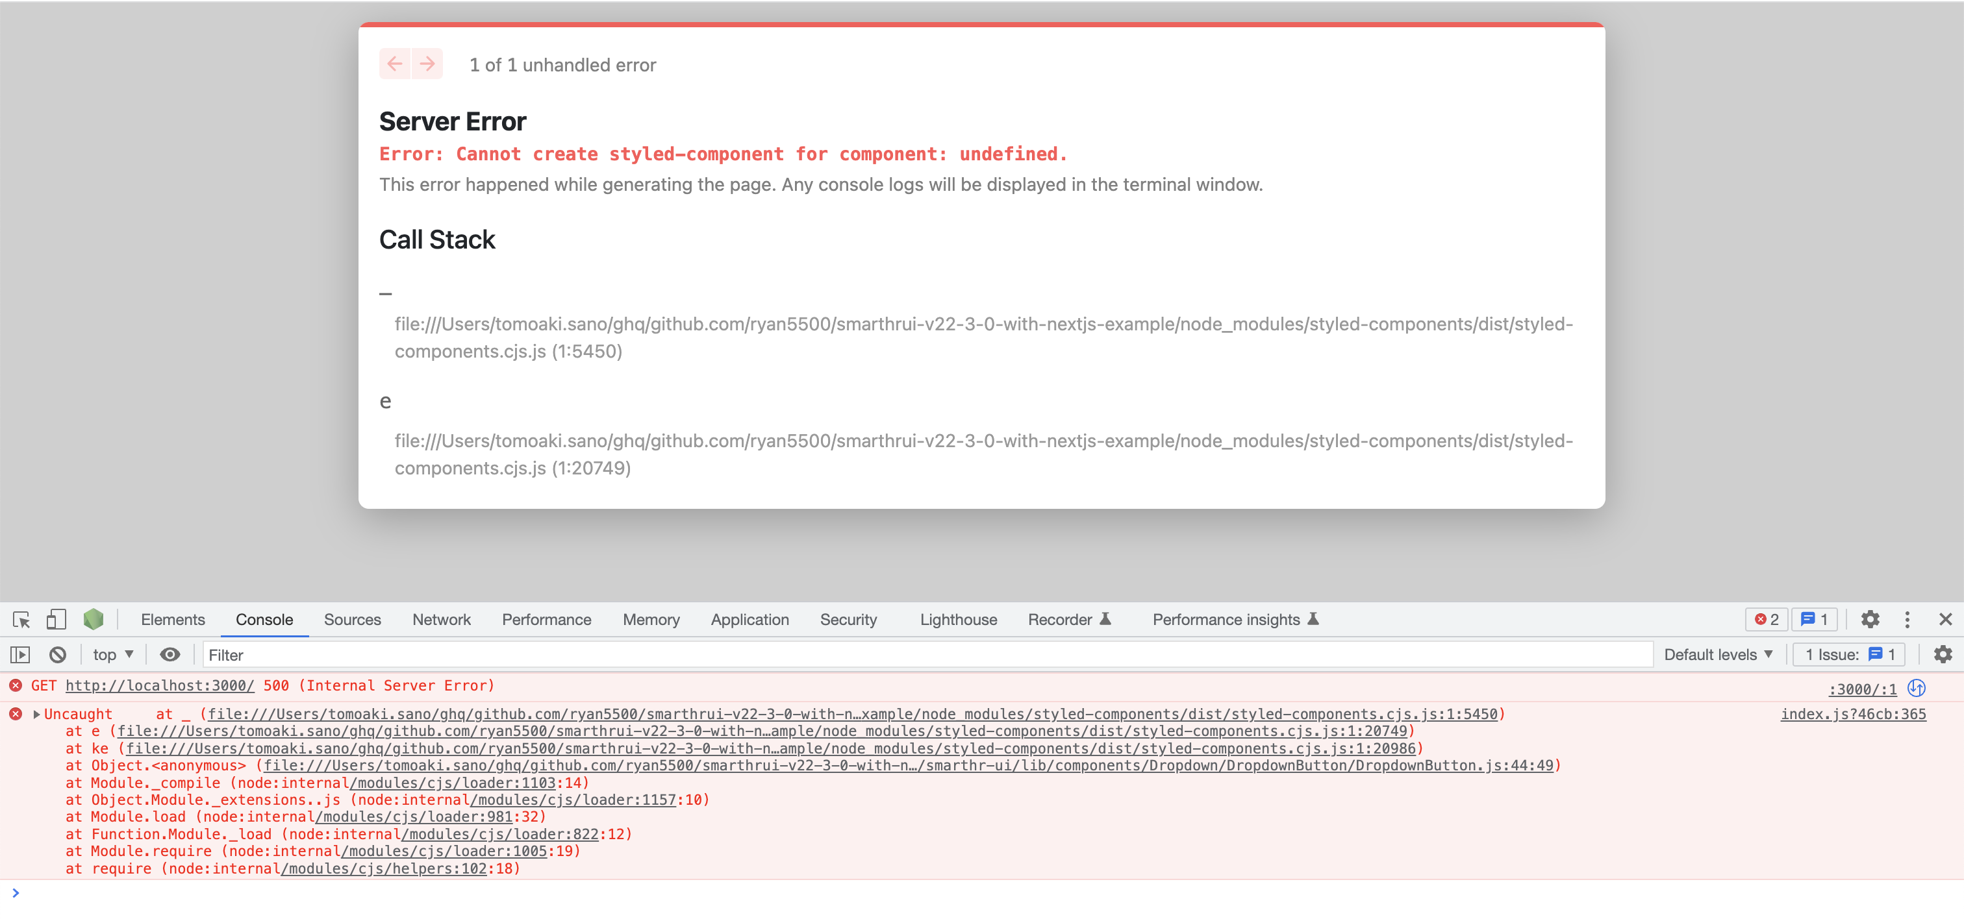
Task: Open the customize DevTools three-dot menu
Action: pos(1908,620)
